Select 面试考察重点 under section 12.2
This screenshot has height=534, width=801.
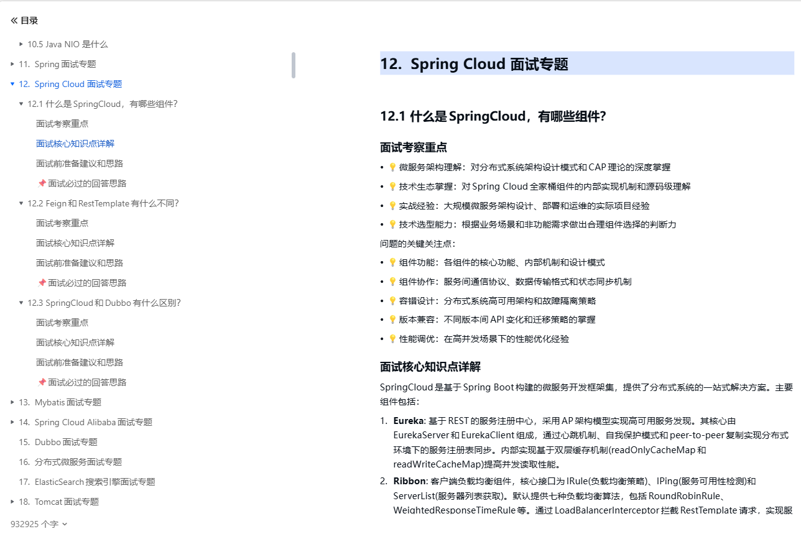point(62,223)
